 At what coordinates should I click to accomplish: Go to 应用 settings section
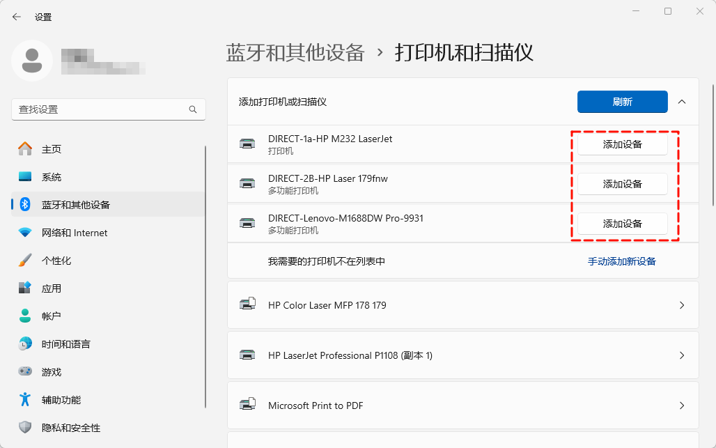click(x=52, y=288)
